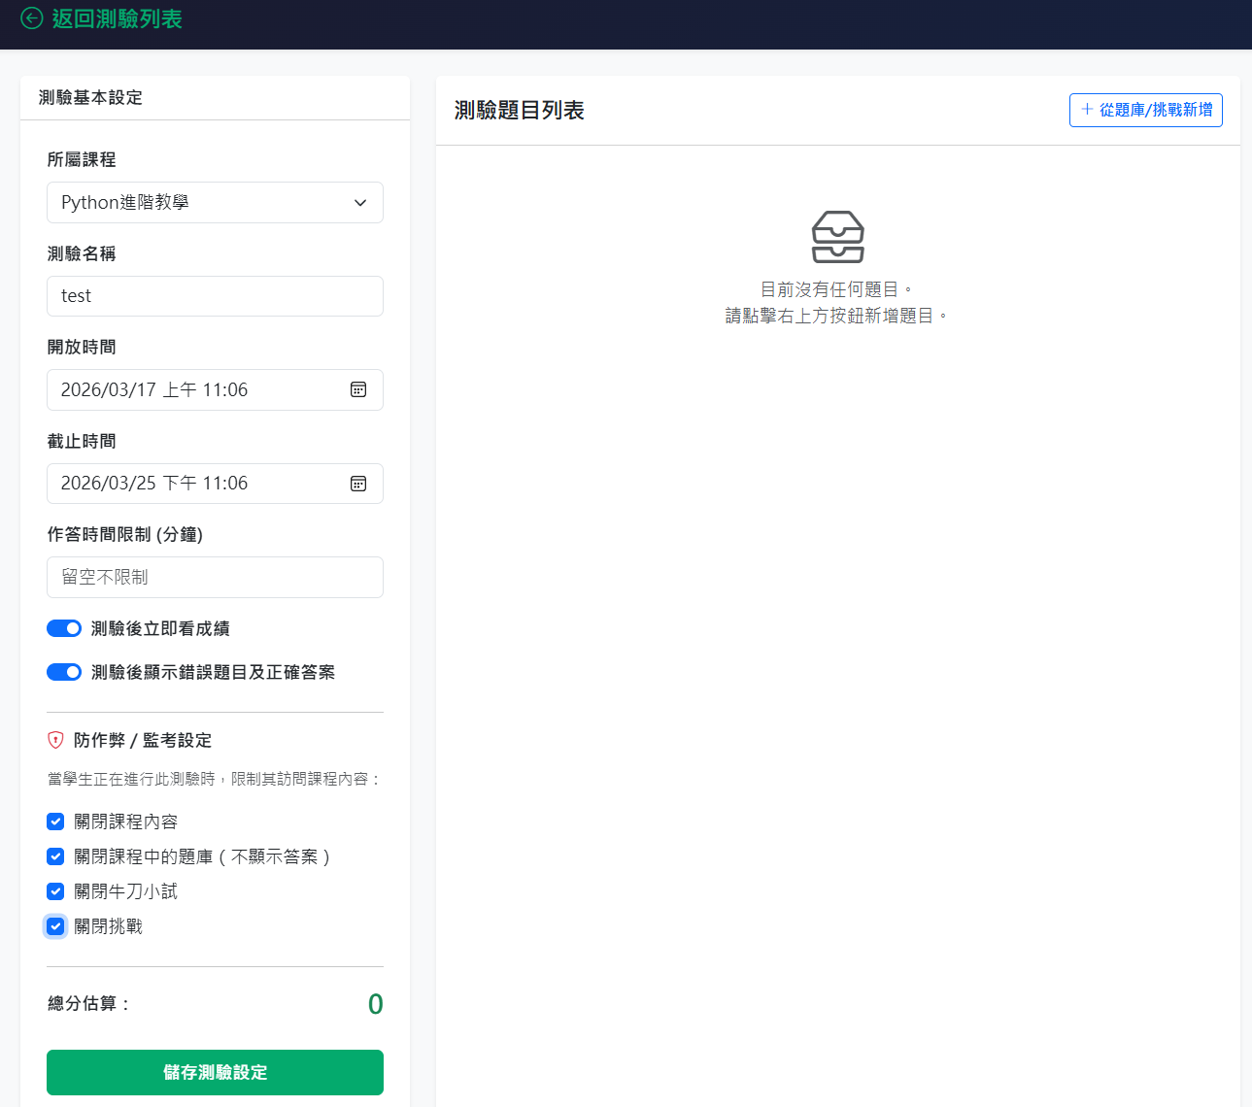Click the 截止時間 date text field

click(x=194, y=484)
